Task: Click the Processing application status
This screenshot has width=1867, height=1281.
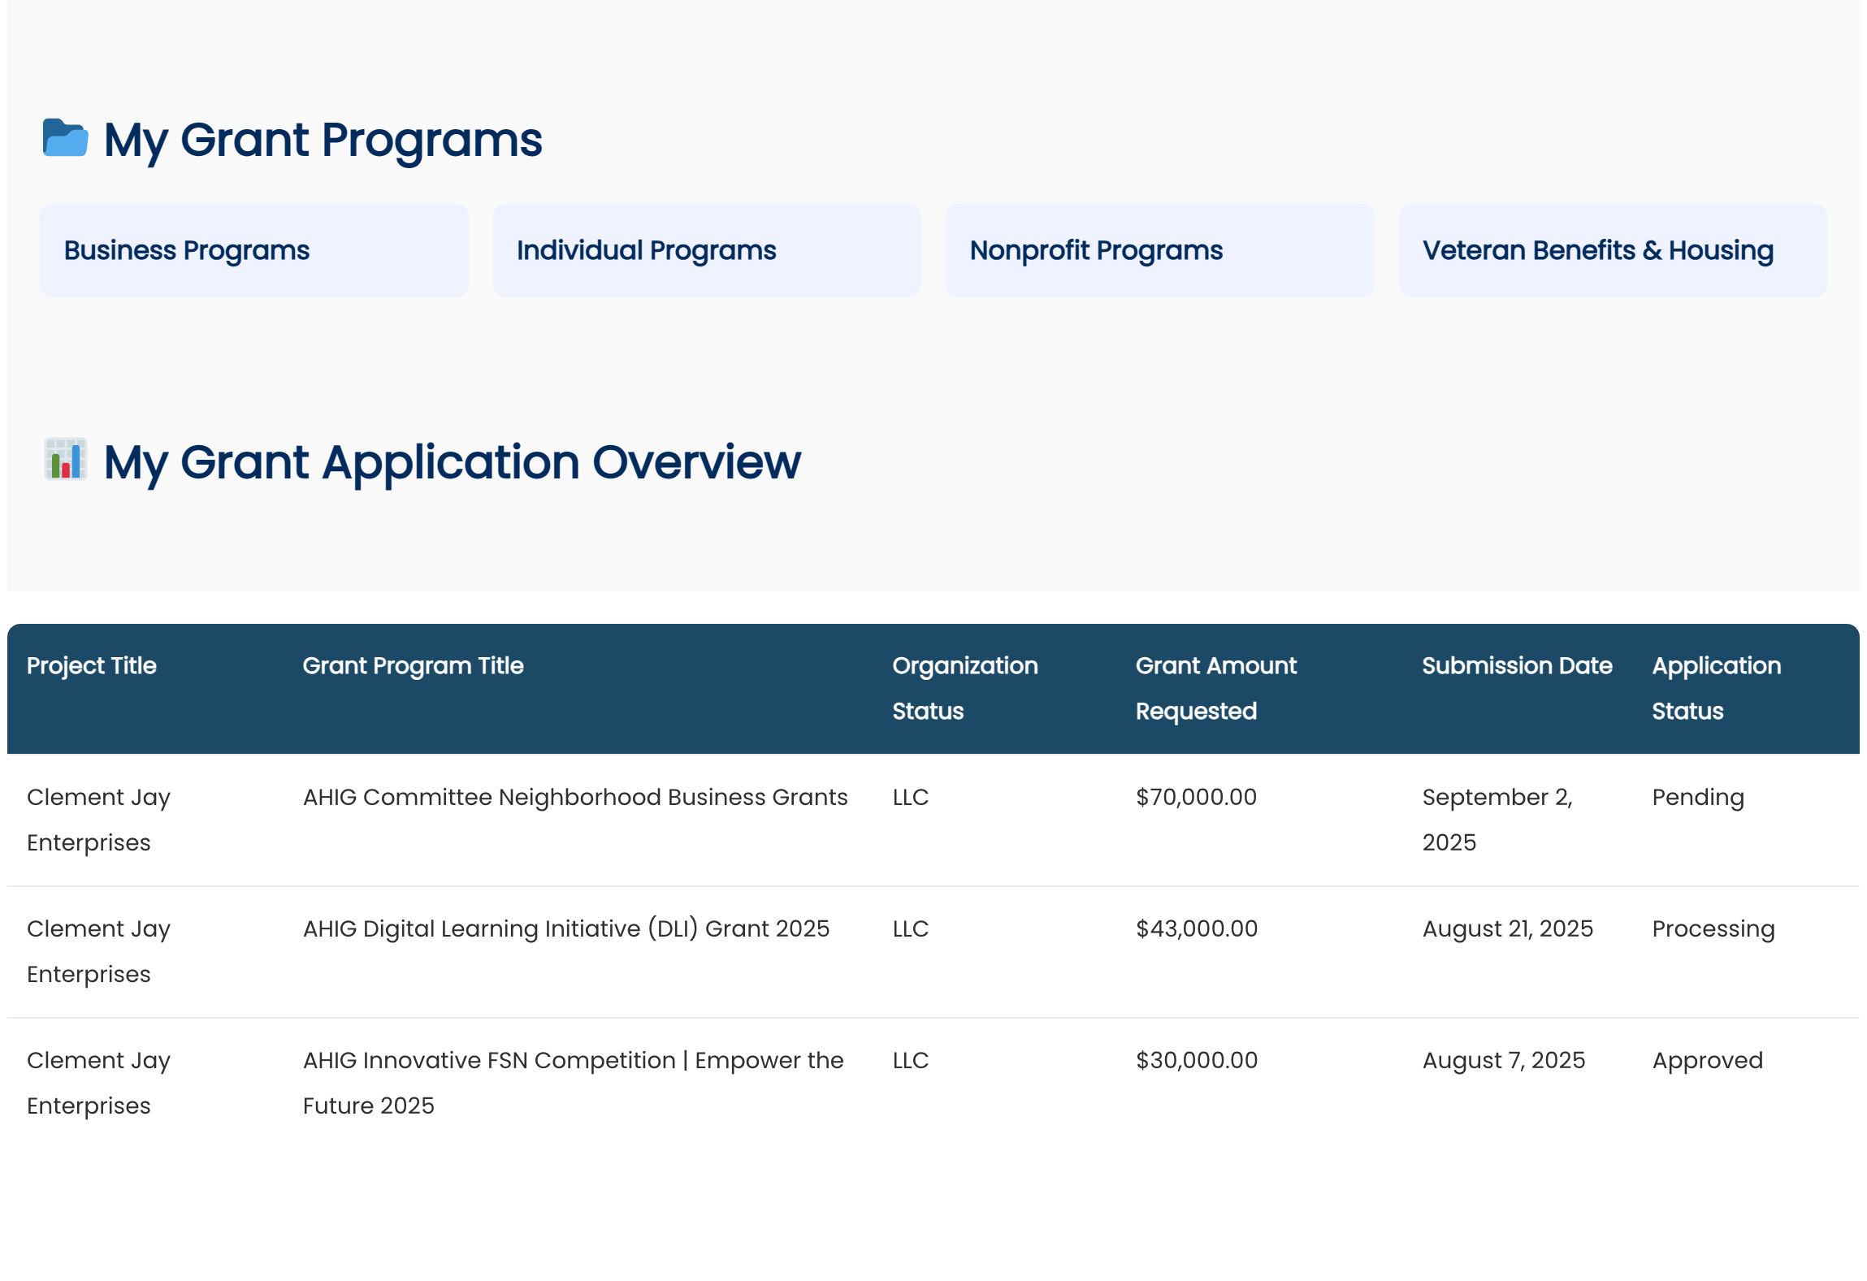Action: 1713,929
